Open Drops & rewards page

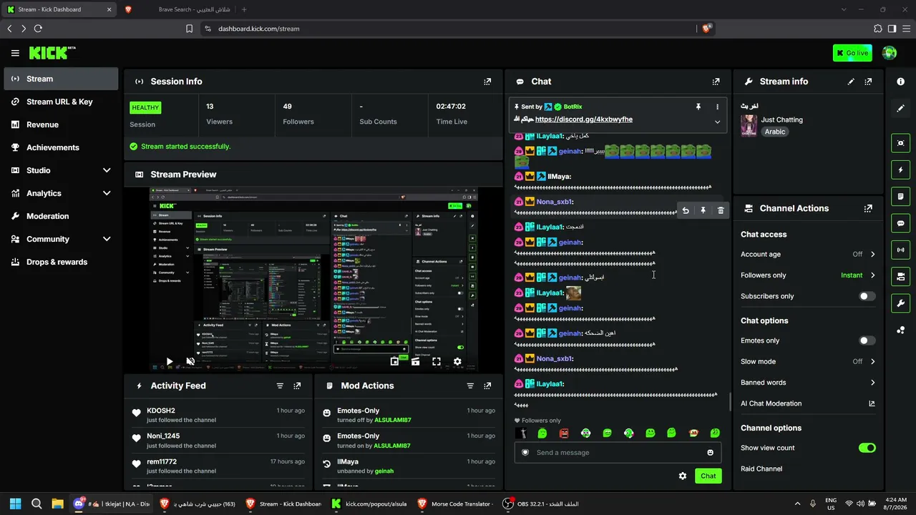[61, 262]
